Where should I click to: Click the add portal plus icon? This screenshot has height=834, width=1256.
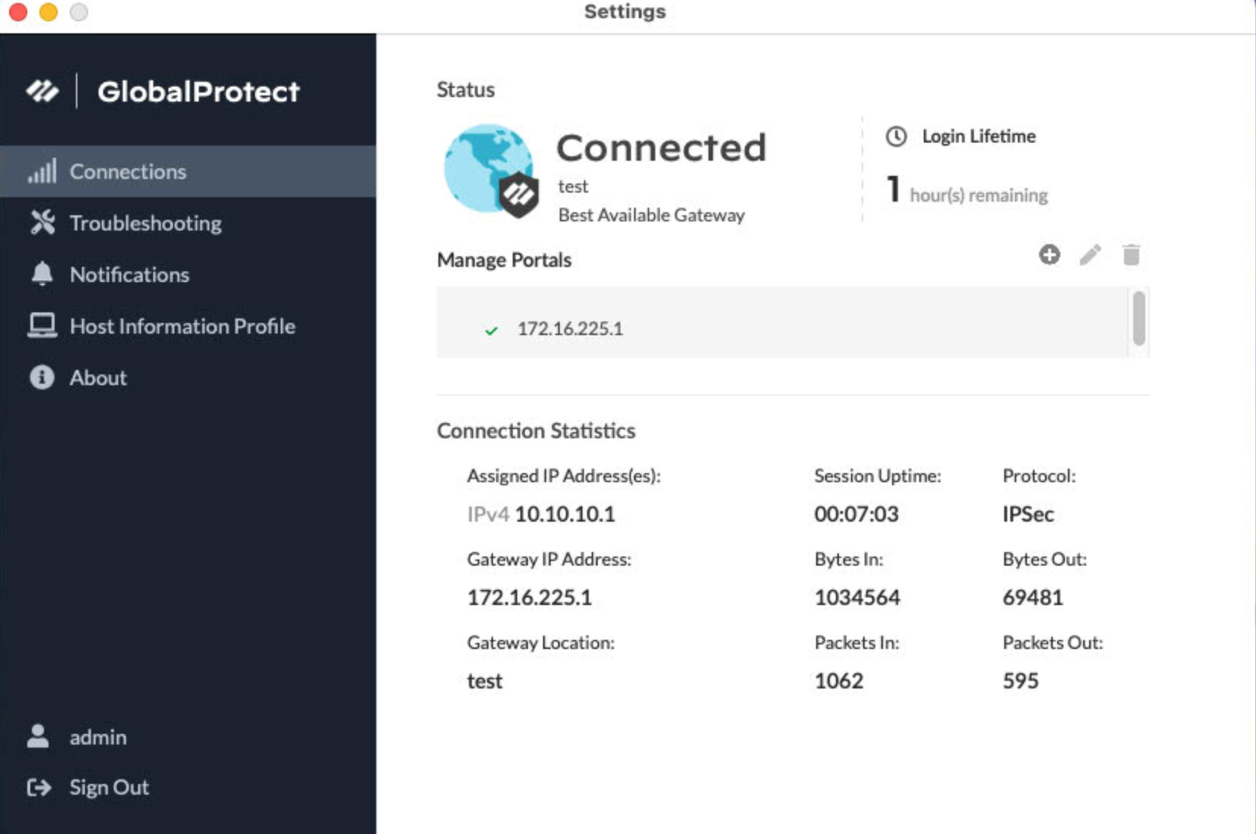coord(1050,255)
